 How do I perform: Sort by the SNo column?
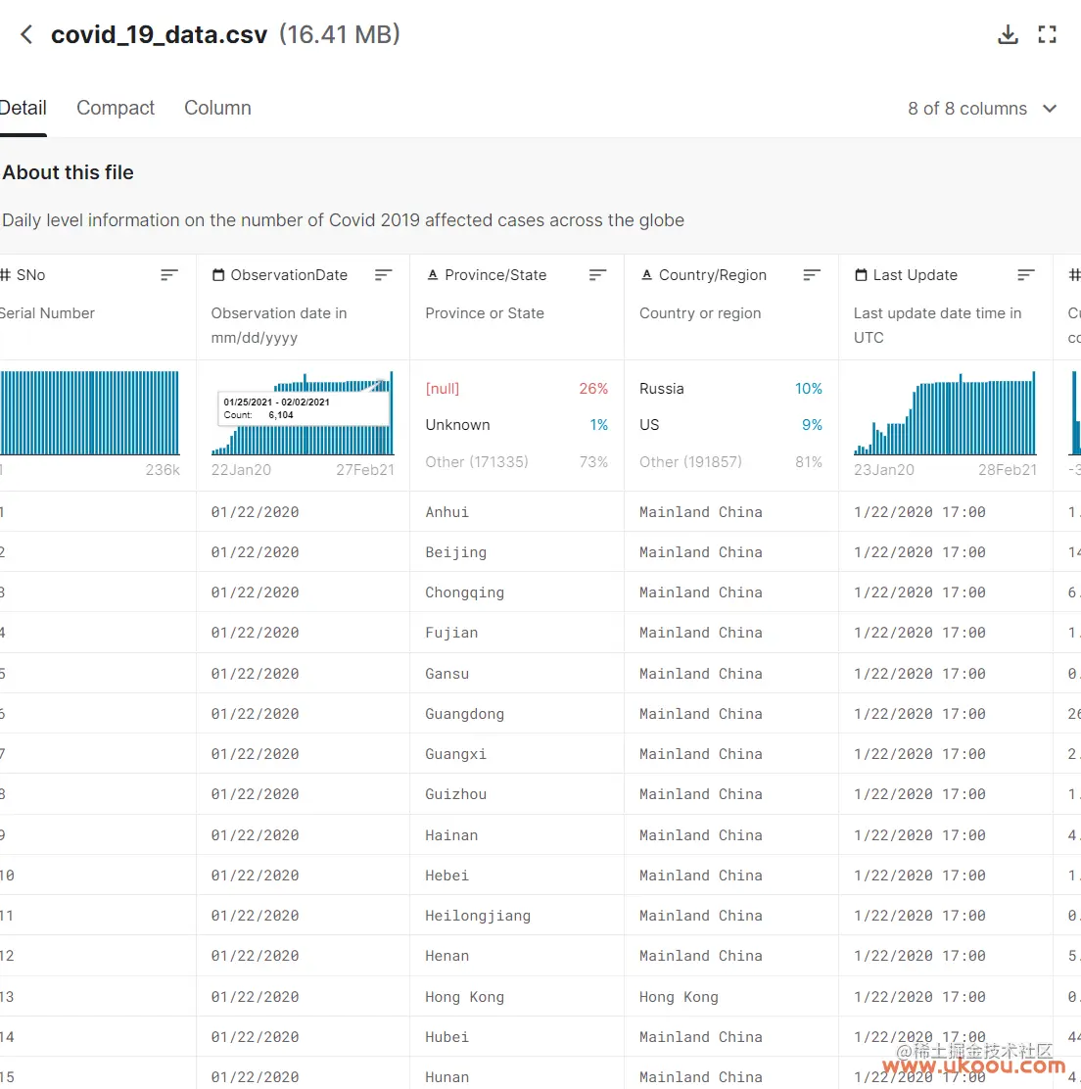pos(169,275)
